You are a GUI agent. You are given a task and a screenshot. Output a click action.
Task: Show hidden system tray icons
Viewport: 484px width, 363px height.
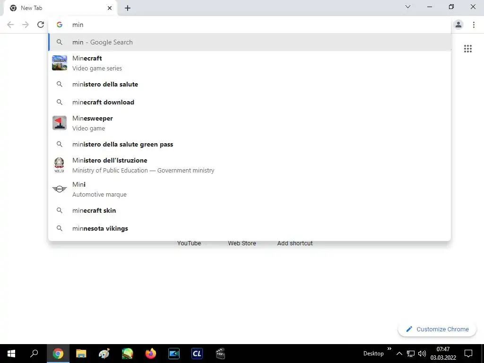click(x=399, y=354)
